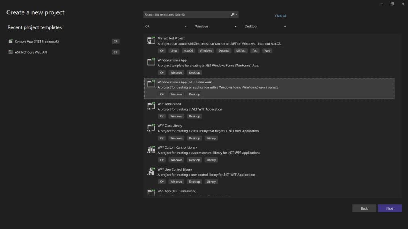The image size is (408, 229).
Task: Click the MSTest Test Project description text
Action: click(220, 44)
